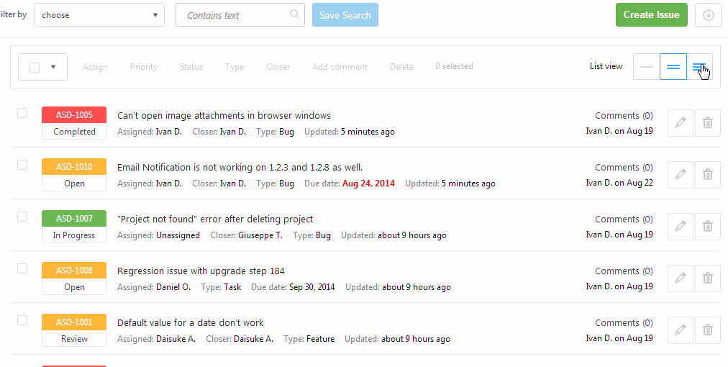The image size is (728, 367).
Task: Open the Closer bulk action
Action: 278,67
